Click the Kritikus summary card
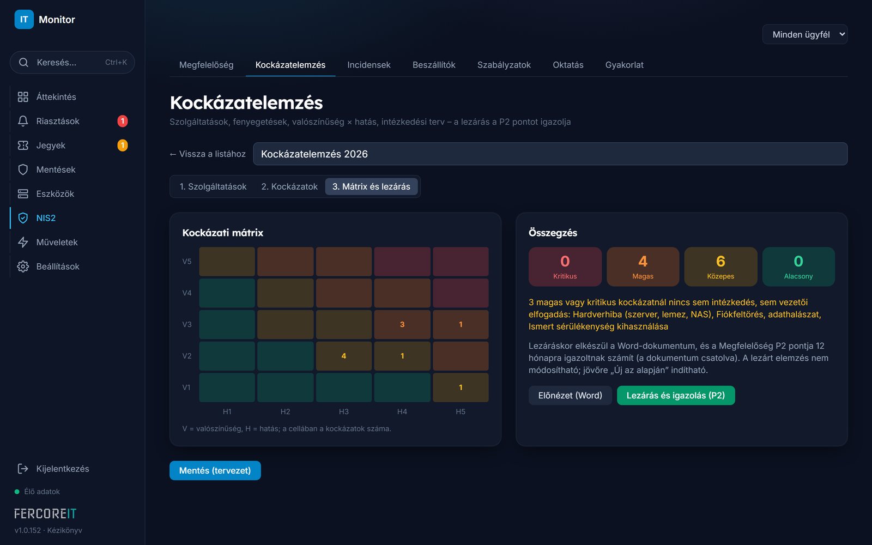 (x=565, y=267)
